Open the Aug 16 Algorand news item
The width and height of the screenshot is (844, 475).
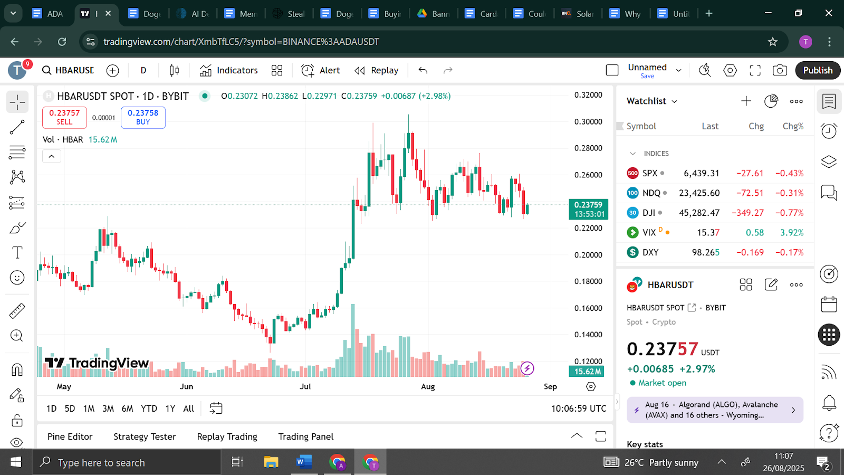click(715, 410)
